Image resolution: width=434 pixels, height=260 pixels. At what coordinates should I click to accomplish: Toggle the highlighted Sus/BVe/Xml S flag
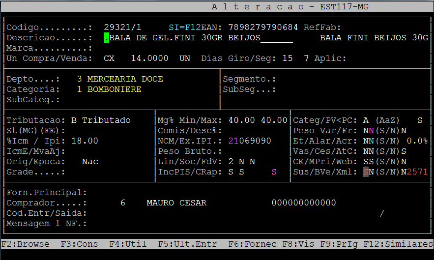(365, 172)
